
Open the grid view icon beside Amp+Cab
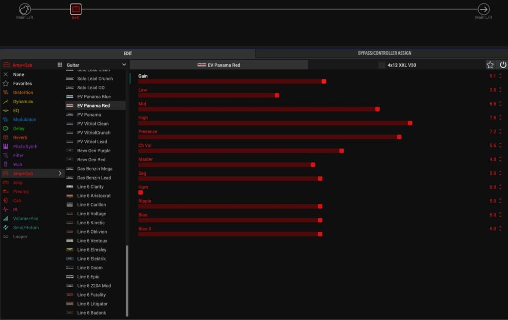(x=60, y=65)
